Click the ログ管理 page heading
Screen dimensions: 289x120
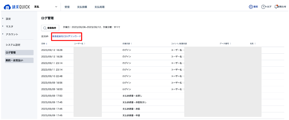(47, 18)
